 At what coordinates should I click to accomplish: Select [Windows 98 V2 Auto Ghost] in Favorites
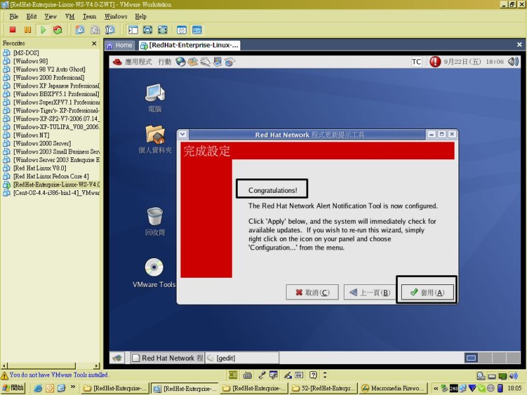click(49, 70)
